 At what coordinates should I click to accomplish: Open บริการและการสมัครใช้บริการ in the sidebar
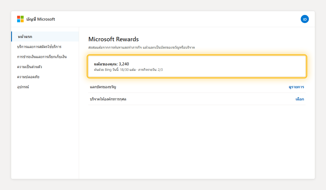(x=45, y=47)
